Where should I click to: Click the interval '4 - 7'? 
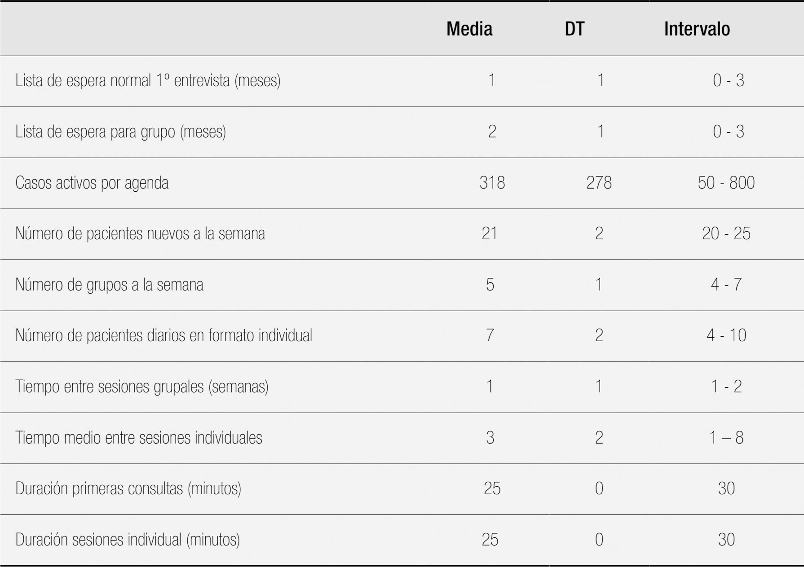(726, 285)
